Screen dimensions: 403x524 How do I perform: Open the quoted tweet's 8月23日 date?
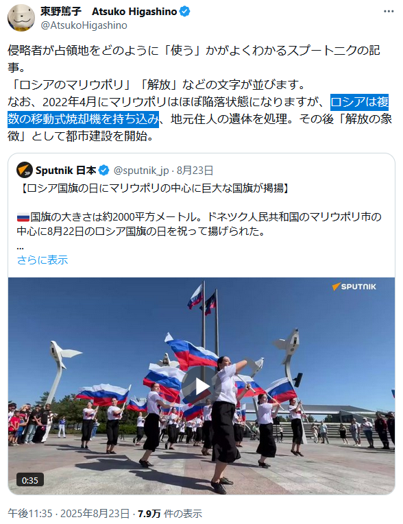click(195, 171)
